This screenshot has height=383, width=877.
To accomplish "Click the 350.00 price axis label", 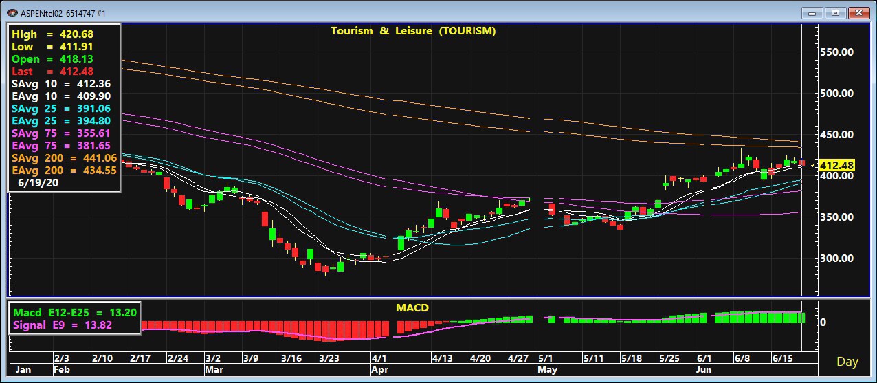I will (837, 217).
